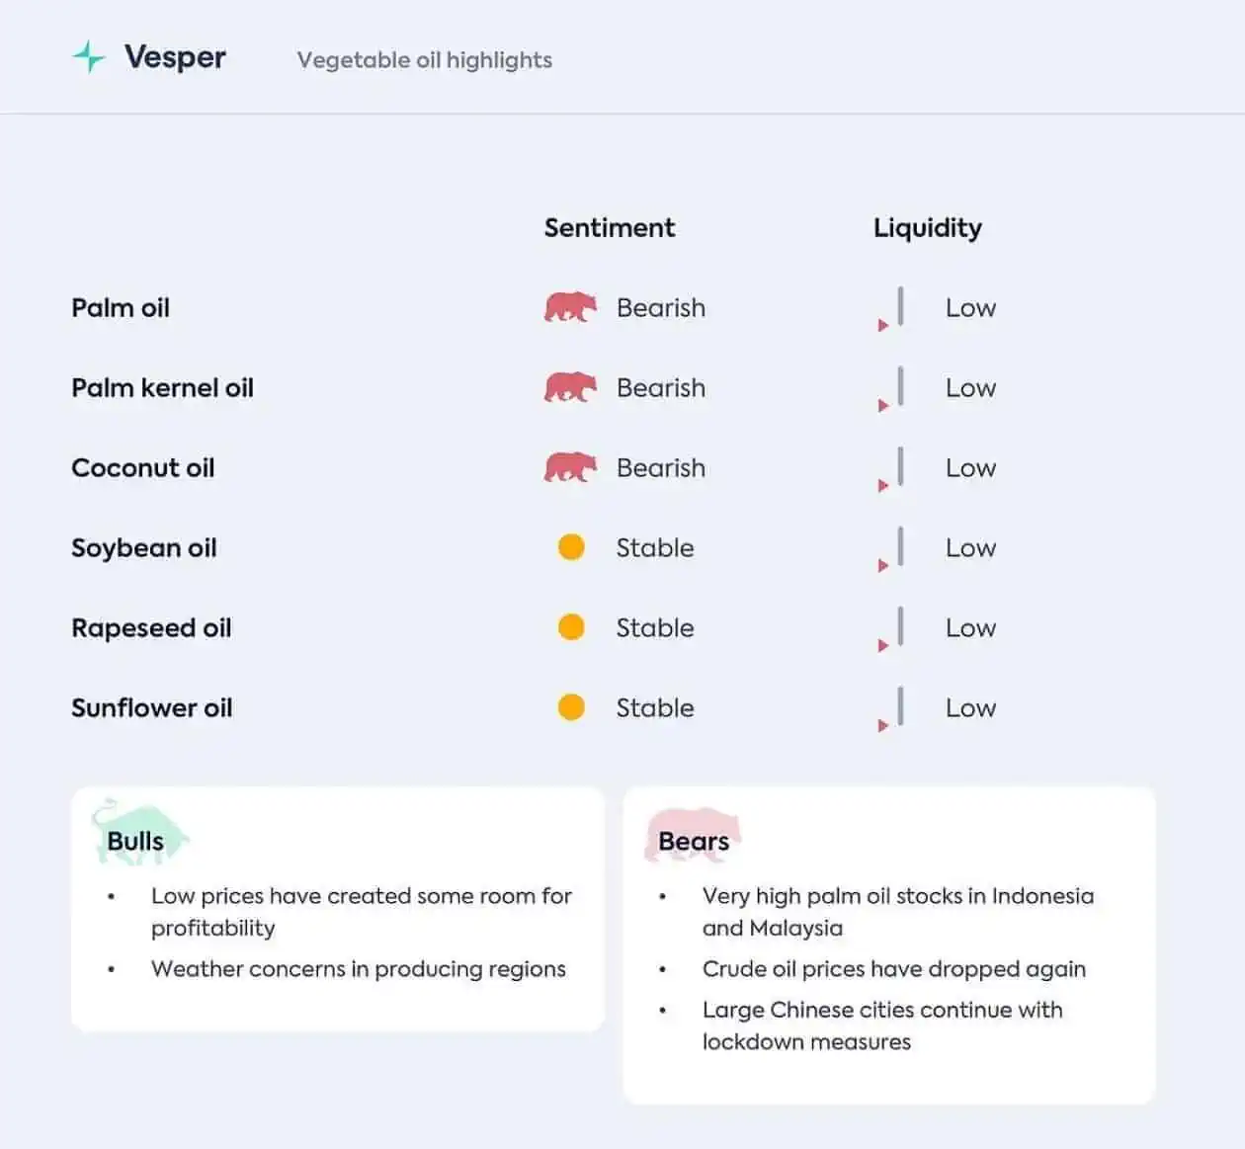Click the Soybean oil Low liquidity label
The height and width of the screenshot is (1149, 1245).
click(970, 547)
